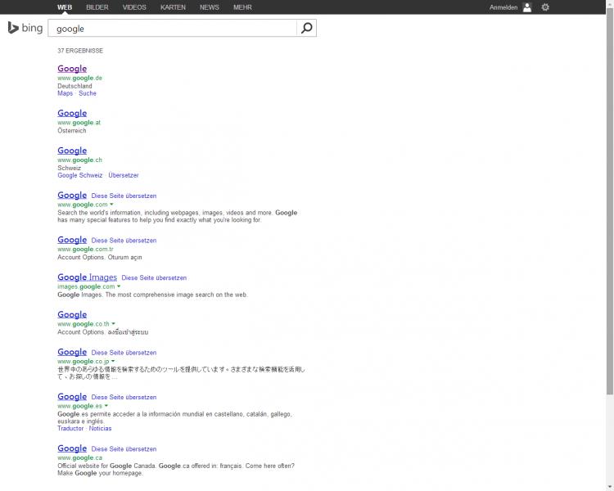614x491 pixels.
Task: Click the scrollbar down arrow
Action: pos(610,488)
